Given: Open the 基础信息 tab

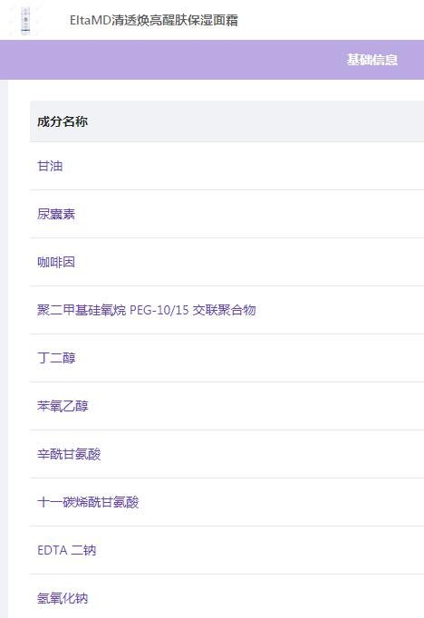Looking at the screenshot, I should tap(372, 60).
